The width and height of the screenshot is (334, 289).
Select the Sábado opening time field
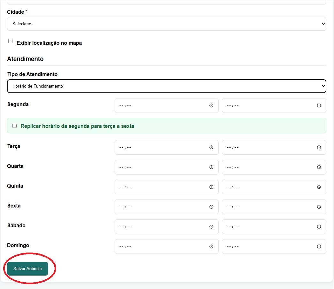coord(167,227)
